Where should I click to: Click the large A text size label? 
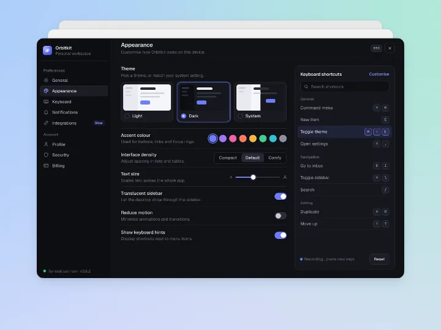285,177
